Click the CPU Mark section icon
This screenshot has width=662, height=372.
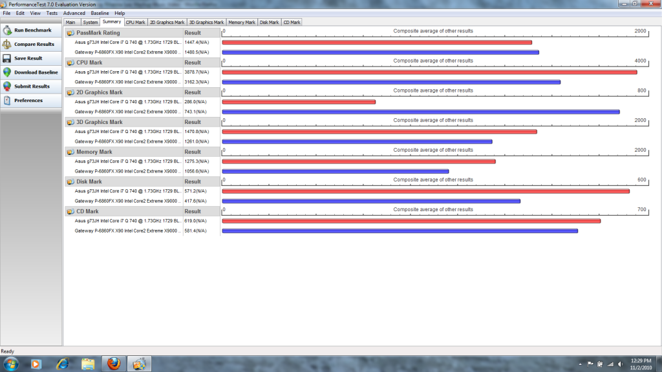(x=70, y=63)
